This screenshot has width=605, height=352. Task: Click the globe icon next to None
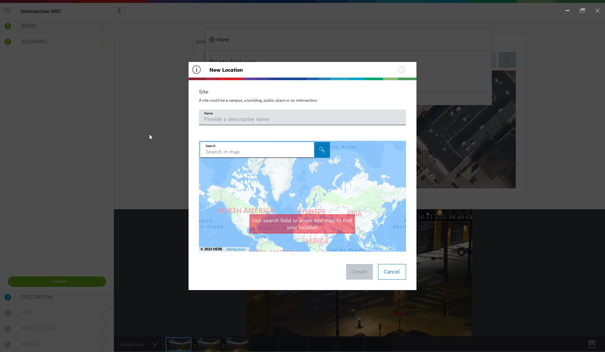pyautogui.click(x=212, y=40)
